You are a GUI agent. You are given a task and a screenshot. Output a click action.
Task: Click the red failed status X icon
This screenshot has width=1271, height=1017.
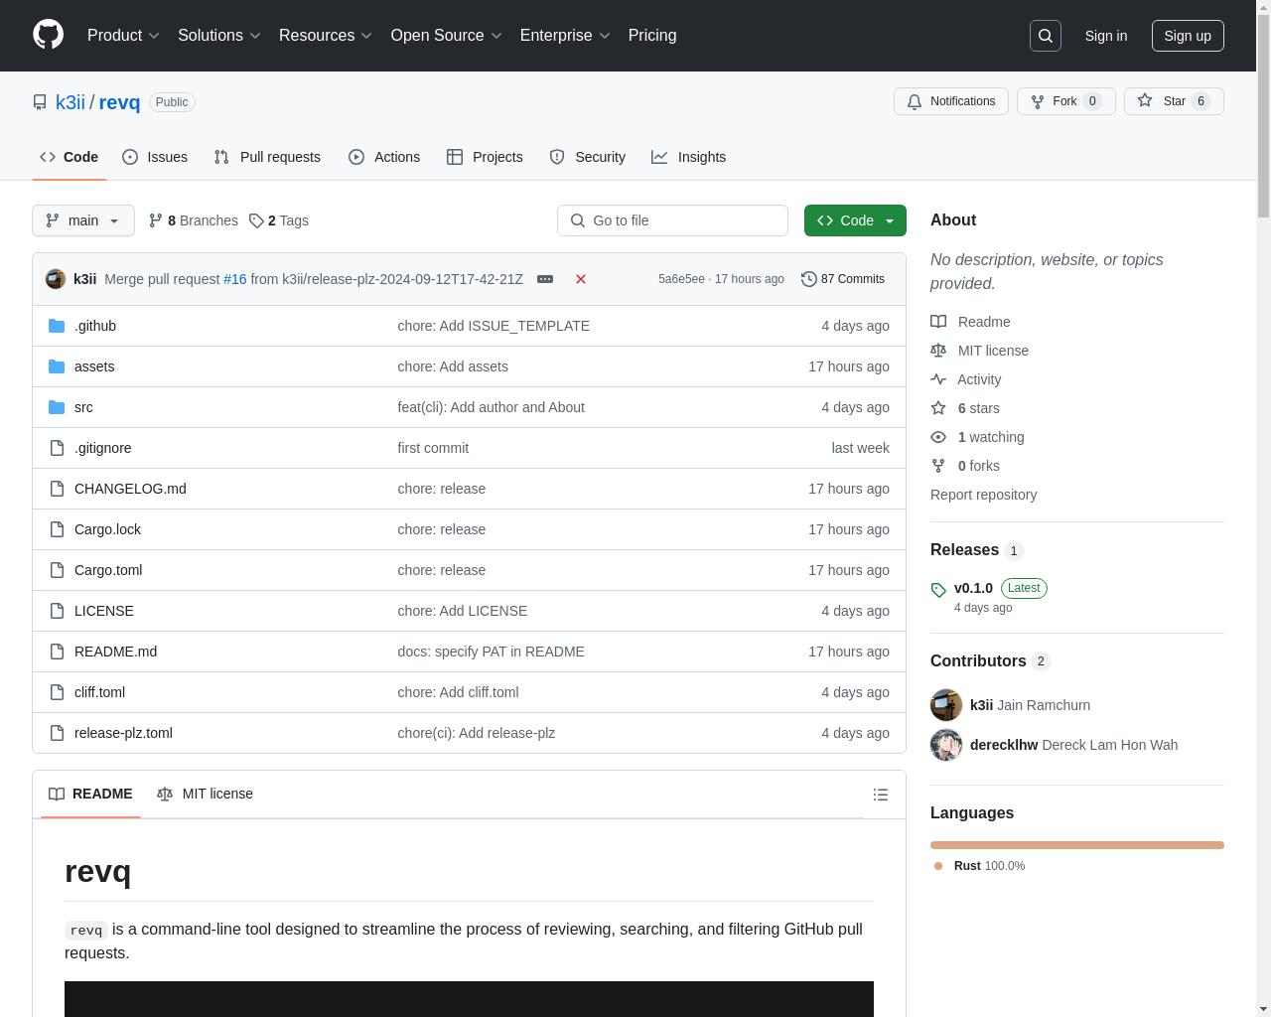[x=581, y=279]
